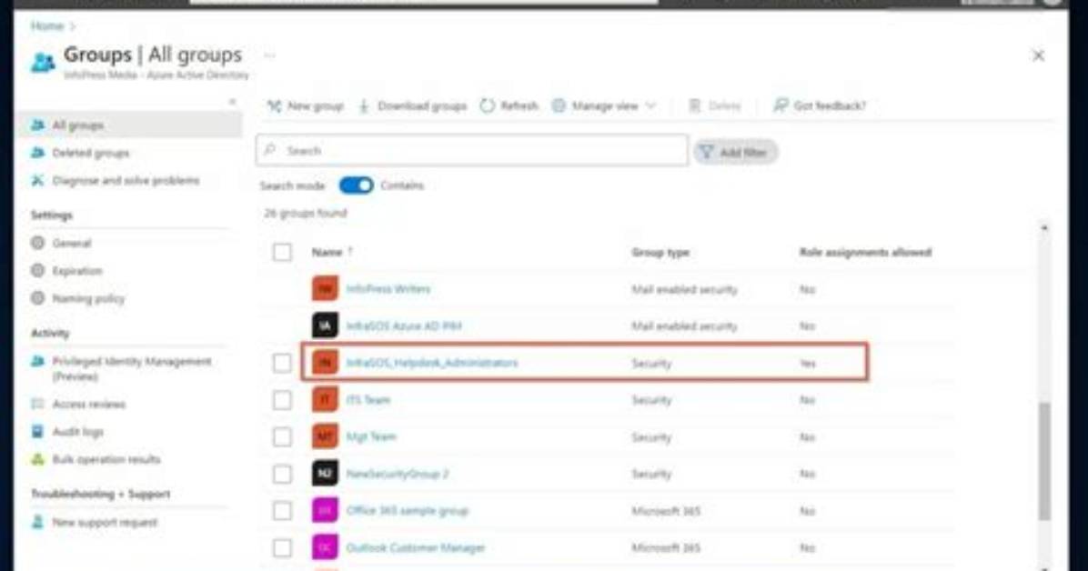Toggle the Search mode Contains switch
1088x571 pixels.
[x=356, y=185]
